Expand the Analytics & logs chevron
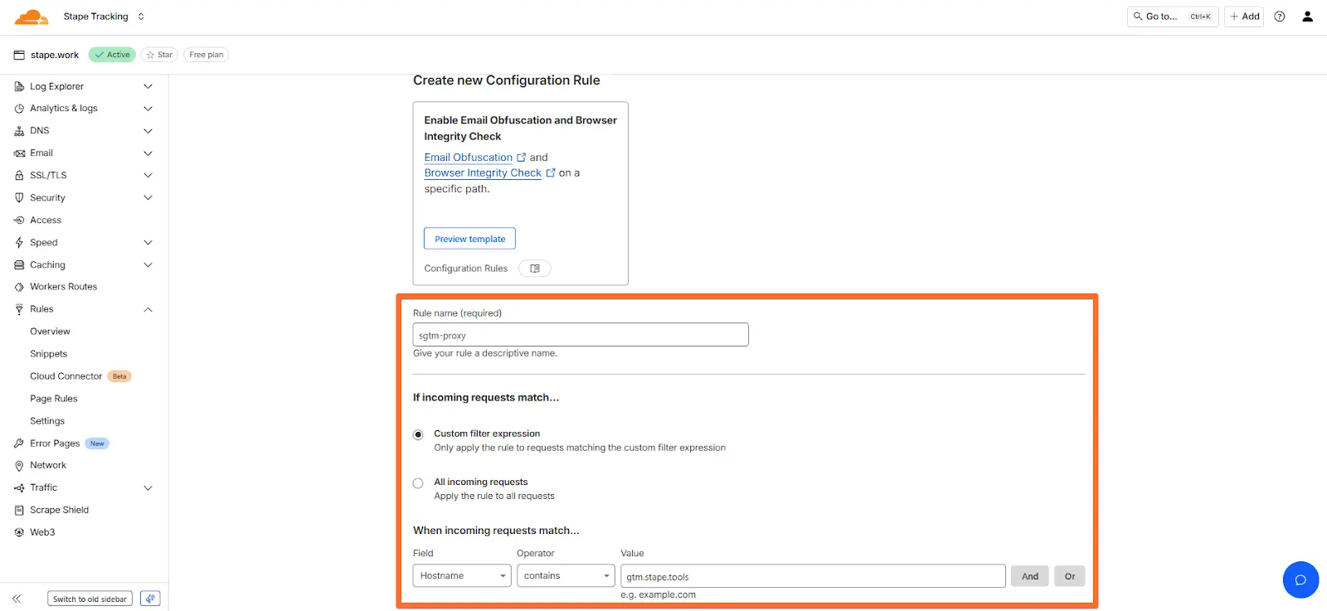The image size is (1327, 611). tap(148, 109)
